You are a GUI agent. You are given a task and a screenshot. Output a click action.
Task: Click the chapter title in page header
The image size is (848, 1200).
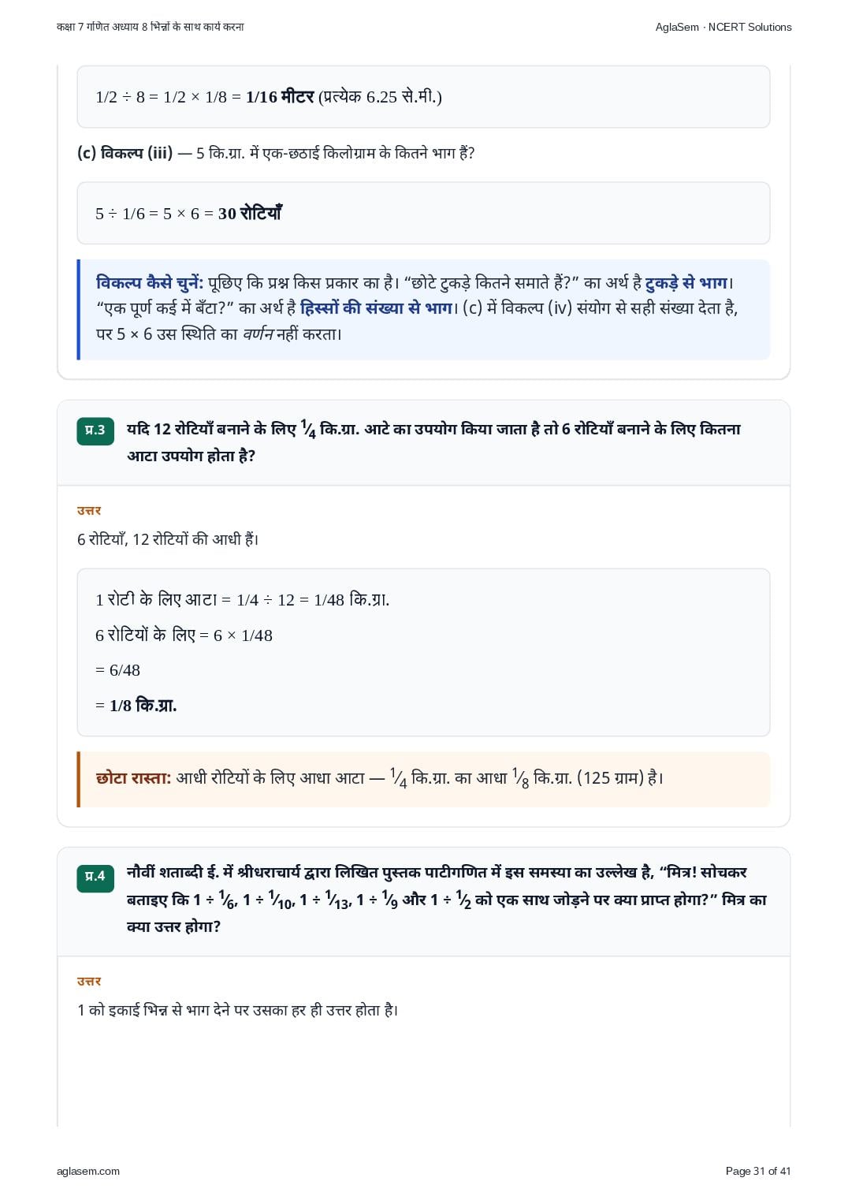(151, 27)
